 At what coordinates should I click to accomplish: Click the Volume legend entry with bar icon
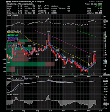13,42
